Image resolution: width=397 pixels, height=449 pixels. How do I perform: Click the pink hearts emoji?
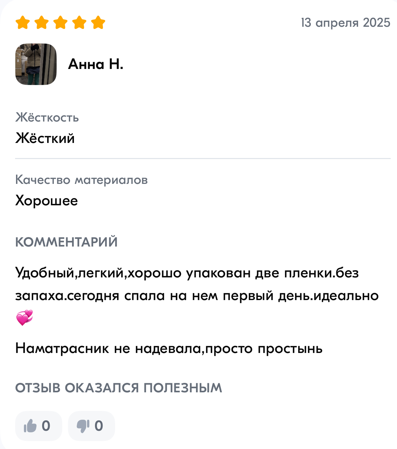tap(25, 318)
